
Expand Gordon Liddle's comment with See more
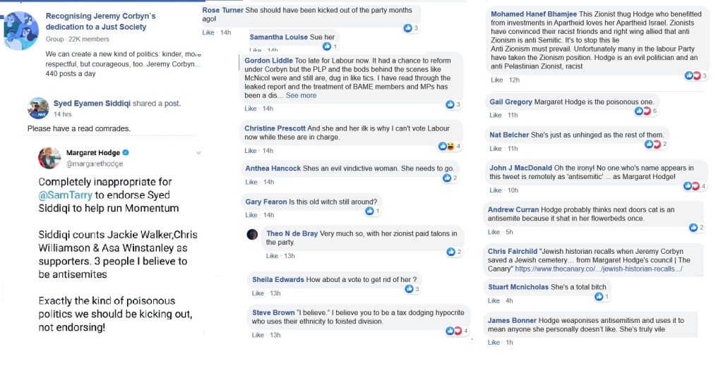click(x=301, y=95)
